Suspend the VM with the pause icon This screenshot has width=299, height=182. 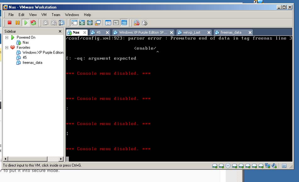[18, 23]
